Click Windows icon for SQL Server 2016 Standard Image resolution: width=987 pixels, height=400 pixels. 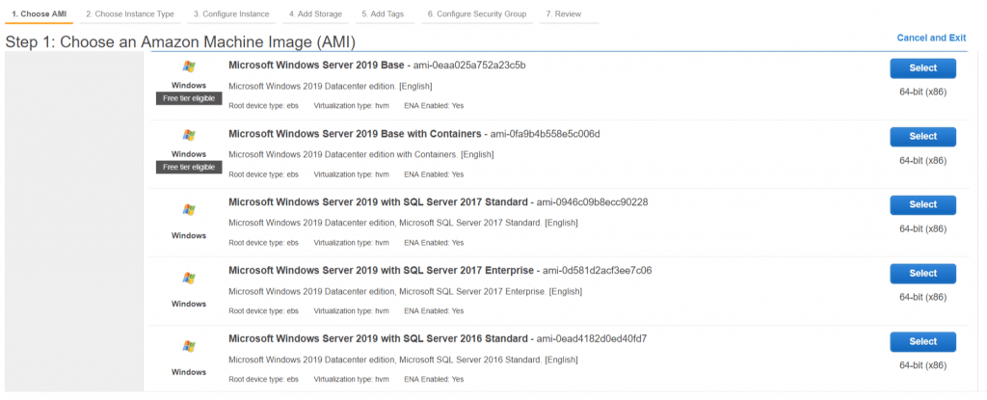click(189, 346)
